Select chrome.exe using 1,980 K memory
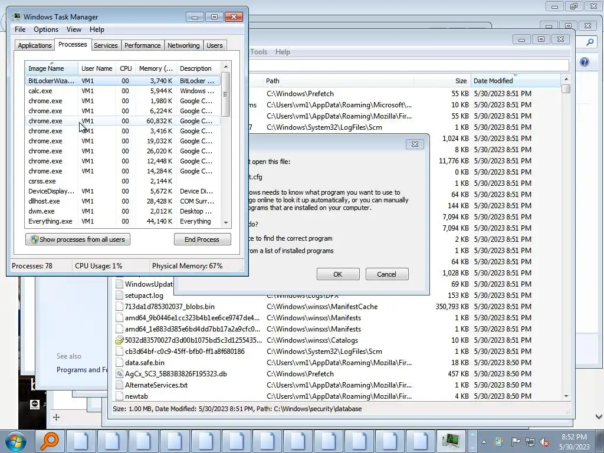604x453 pixels. pos(123,101)
